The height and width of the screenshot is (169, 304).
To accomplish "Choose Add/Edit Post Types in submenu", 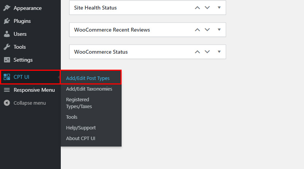I will tap(88, 78).
